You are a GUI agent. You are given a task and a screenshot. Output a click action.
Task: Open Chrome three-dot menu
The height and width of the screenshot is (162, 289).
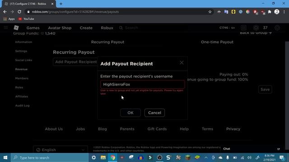coord(284,12)
